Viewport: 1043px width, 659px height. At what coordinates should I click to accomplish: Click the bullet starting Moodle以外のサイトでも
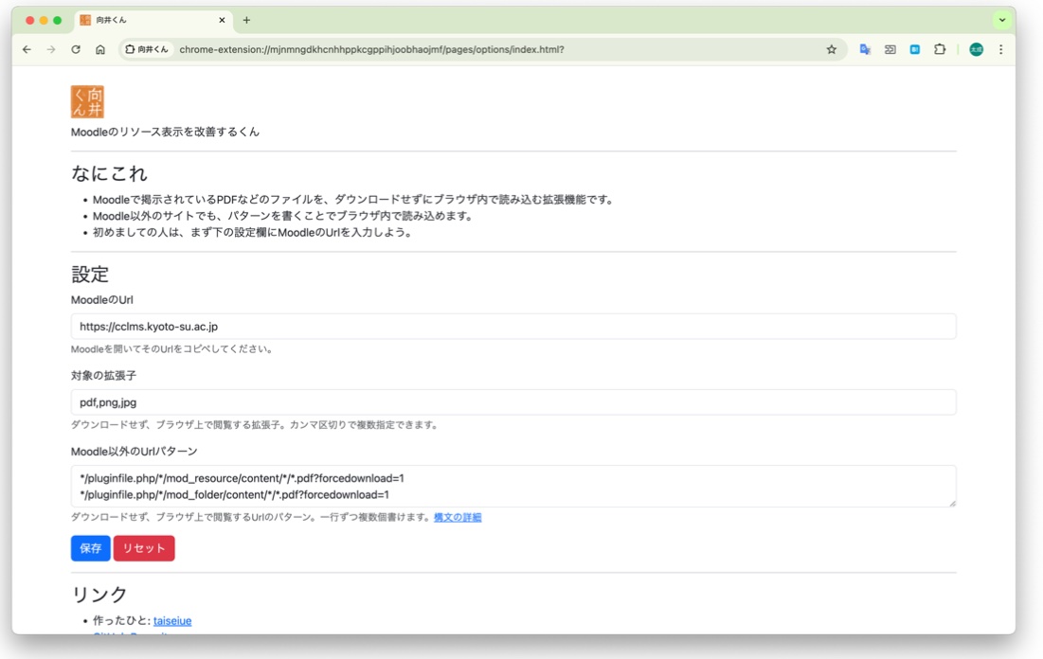click(283, 216)
